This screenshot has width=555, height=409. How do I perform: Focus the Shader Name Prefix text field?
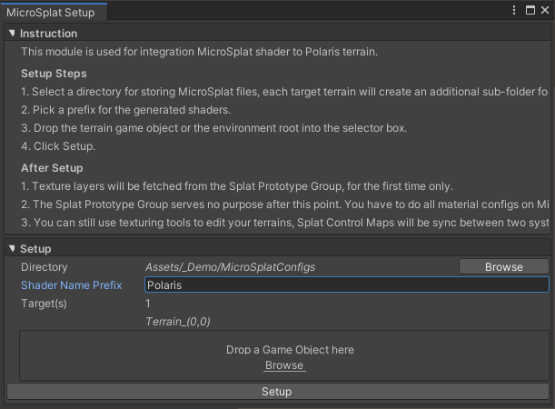346,285
